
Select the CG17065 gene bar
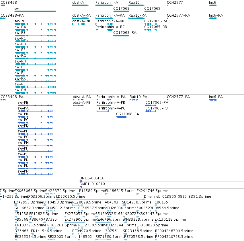[x=150, y=11]
